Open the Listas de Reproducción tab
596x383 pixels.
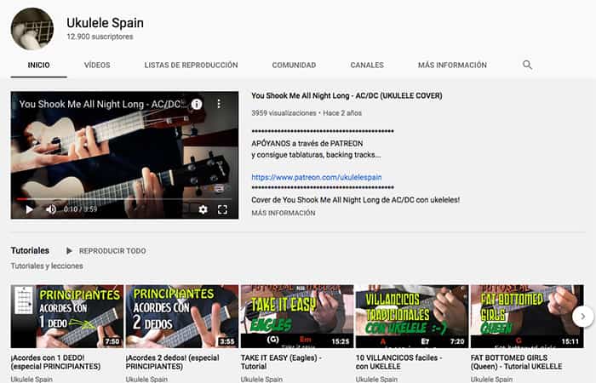tap(192, 65)
